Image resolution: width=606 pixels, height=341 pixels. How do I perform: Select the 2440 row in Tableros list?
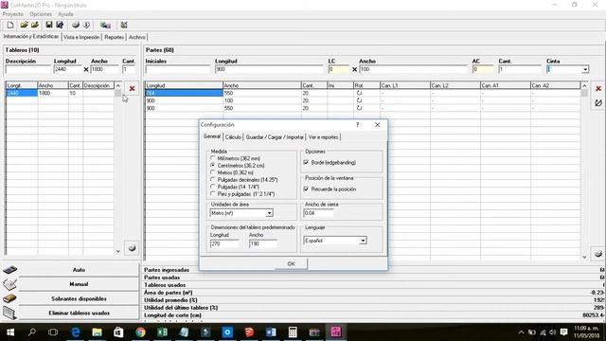coord(60,93)
